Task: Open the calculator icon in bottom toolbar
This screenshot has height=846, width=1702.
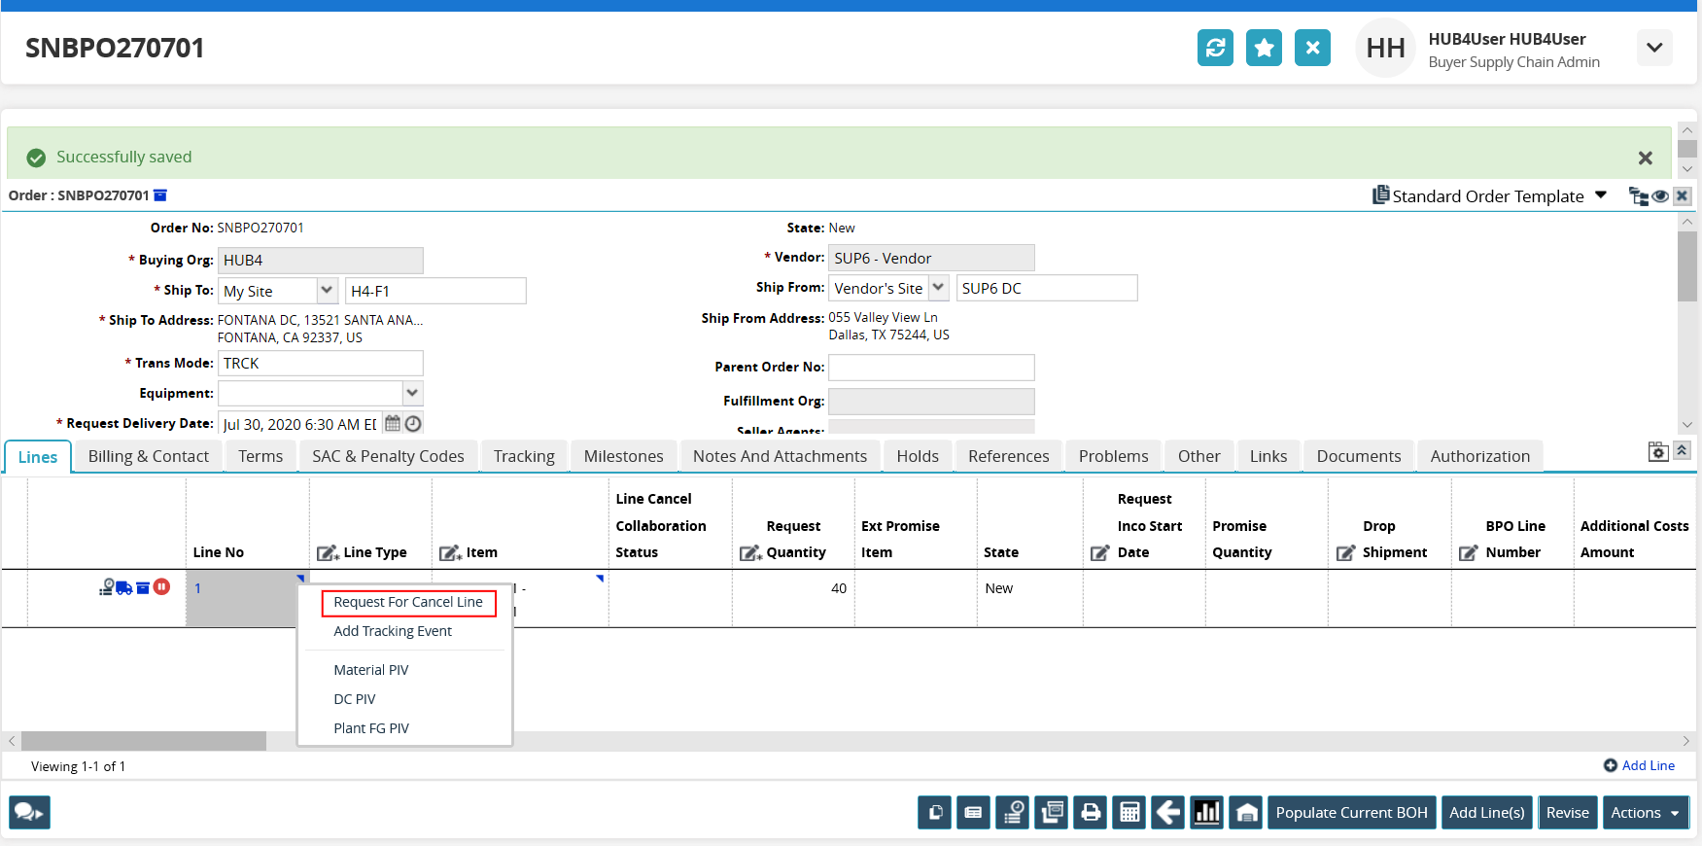Action: coord(1129,813)
